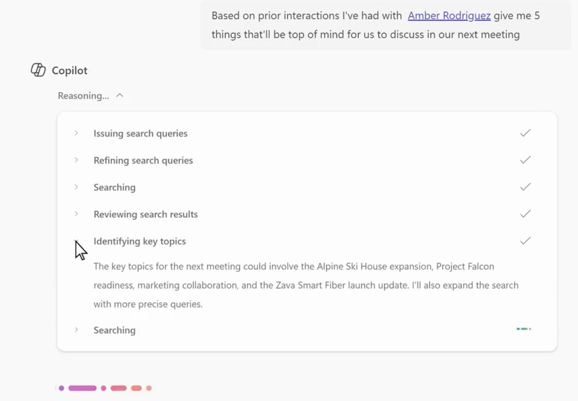Collapse the Reasoning section chevron
The image size is (578, 401).
(120, 95)
